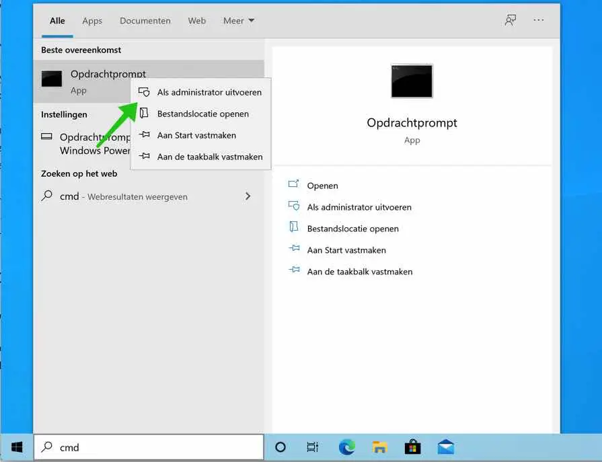Open the Mail app from taskbar
The height and width of the screenshot is (462, 602).
coord(446,447)
